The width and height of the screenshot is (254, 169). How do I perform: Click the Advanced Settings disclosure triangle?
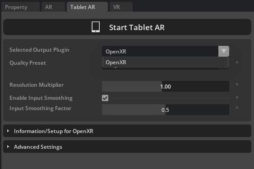[8, 147]
